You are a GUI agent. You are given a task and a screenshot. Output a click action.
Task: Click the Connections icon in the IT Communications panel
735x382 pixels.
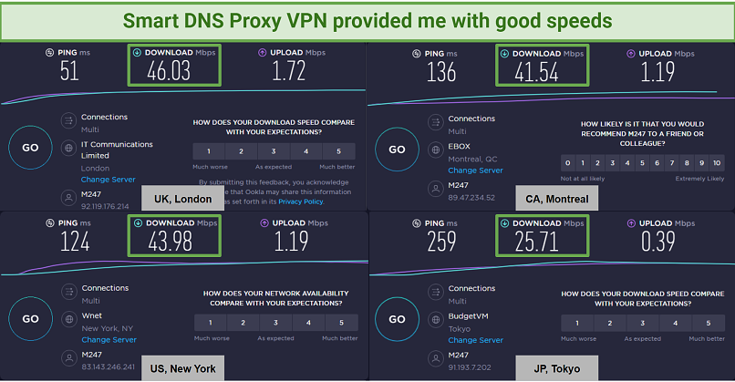coord(69,121)
